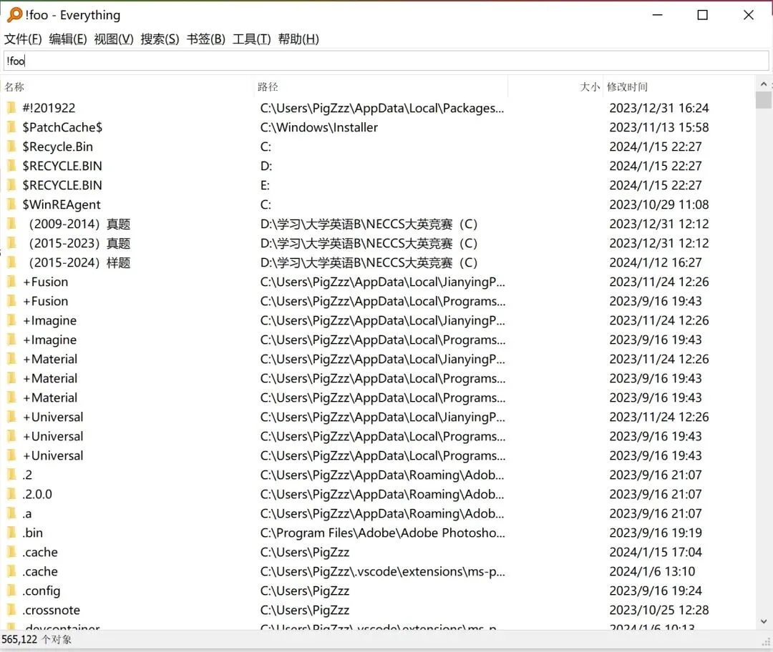773x652 pixels.
Task: Select $RECYCLE.BIN located on E:
Action: coord(62,185)
